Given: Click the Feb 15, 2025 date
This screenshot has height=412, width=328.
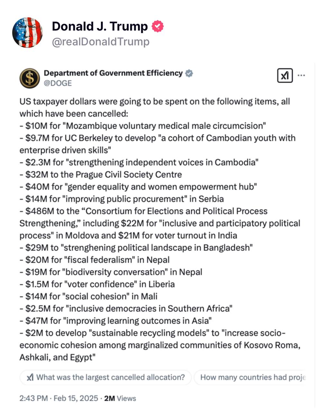Looking at the screenshot, I should [x=76, y=398].
